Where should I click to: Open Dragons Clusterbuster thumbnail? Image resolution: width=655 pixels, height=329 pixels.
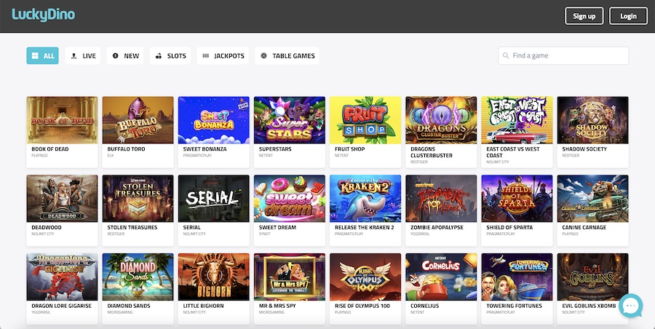point(441,120)
